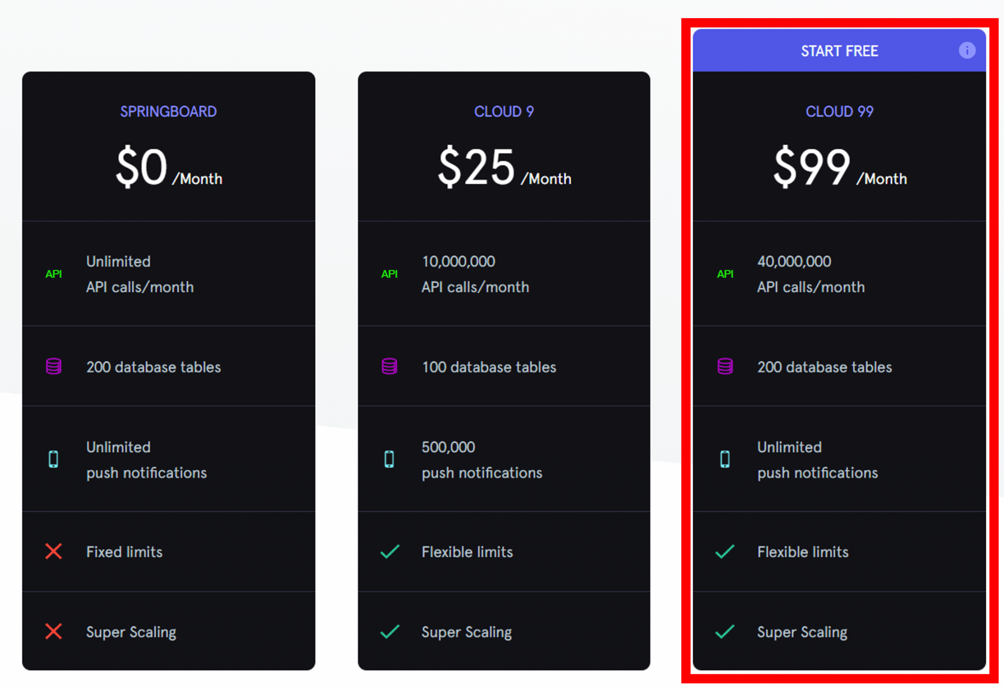Click the $0 /Month price

click(x=169, y=168)
